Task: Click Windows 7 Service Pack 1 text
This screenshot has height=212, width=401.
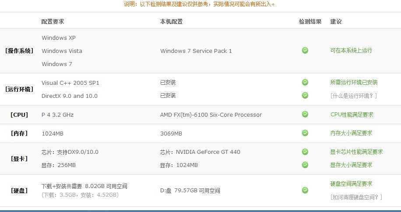Action: (x=196, y=51)
